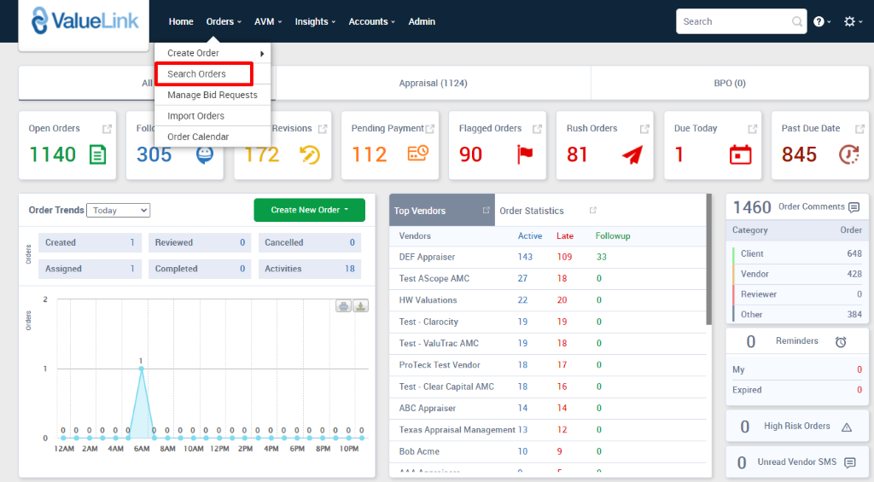Pop out the Pending Payment card
The width and height of the screenshot is (874, 482).
[x=430, y=130]
